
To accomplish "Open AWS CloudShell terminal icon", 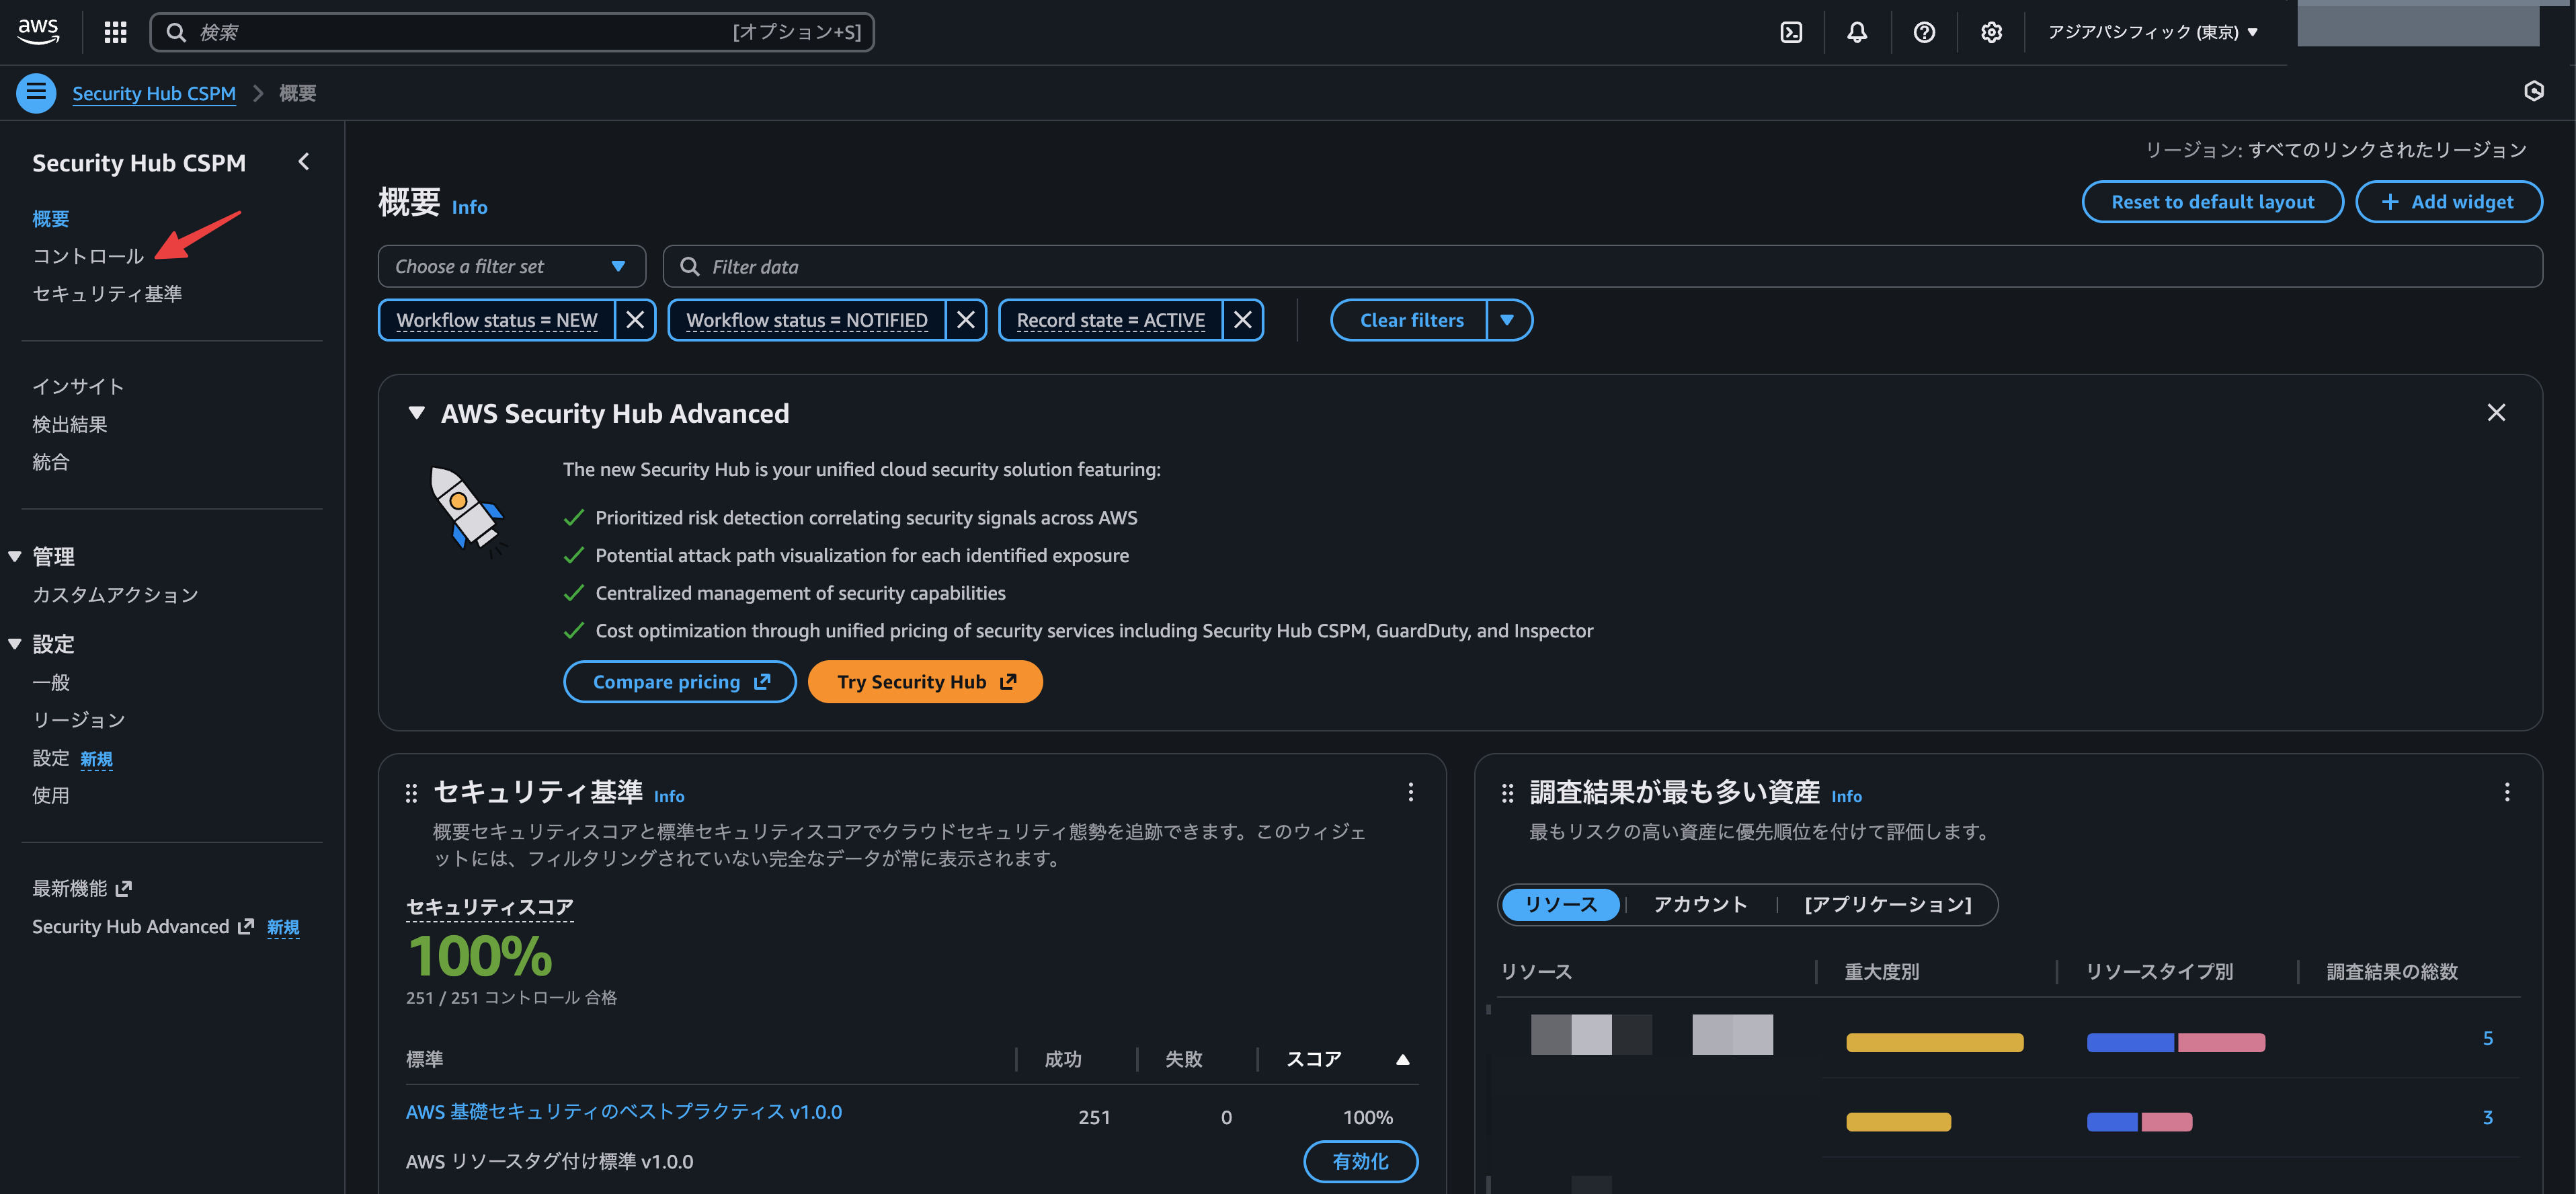I will tap(1791, 32).
